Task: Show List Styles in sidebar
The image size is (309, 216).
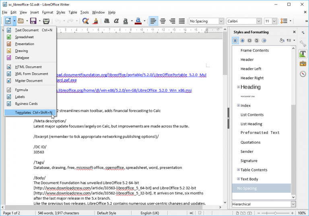Action: (x=264, y=41)
